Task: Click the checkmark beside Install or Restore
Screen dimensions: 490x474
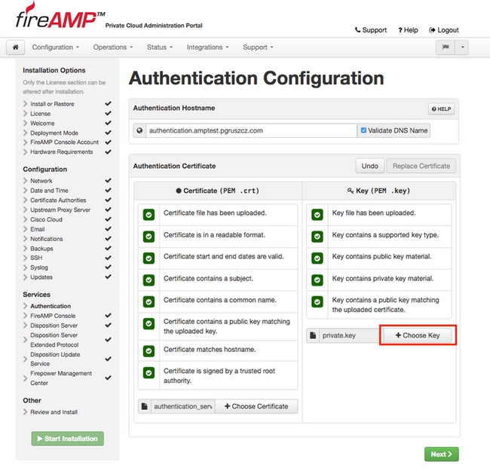Action: pos(108,104)
